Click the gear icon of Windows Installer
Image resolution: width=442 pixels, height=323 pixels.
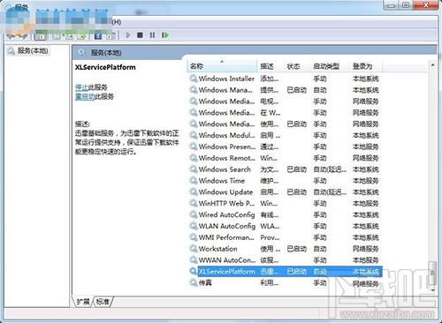click(x=194, y=79)
